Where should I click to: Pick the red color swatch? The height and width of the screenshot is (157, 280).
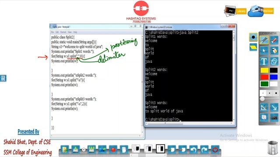[x=264, y=77]
